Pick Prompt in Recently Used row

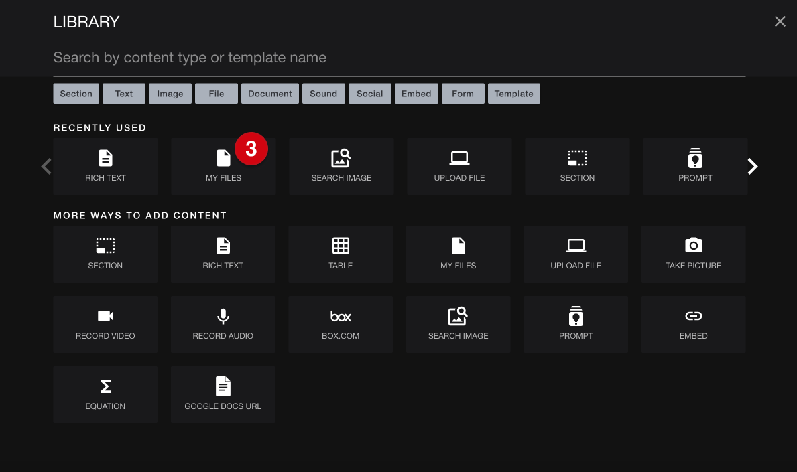(x=695, y=167)
